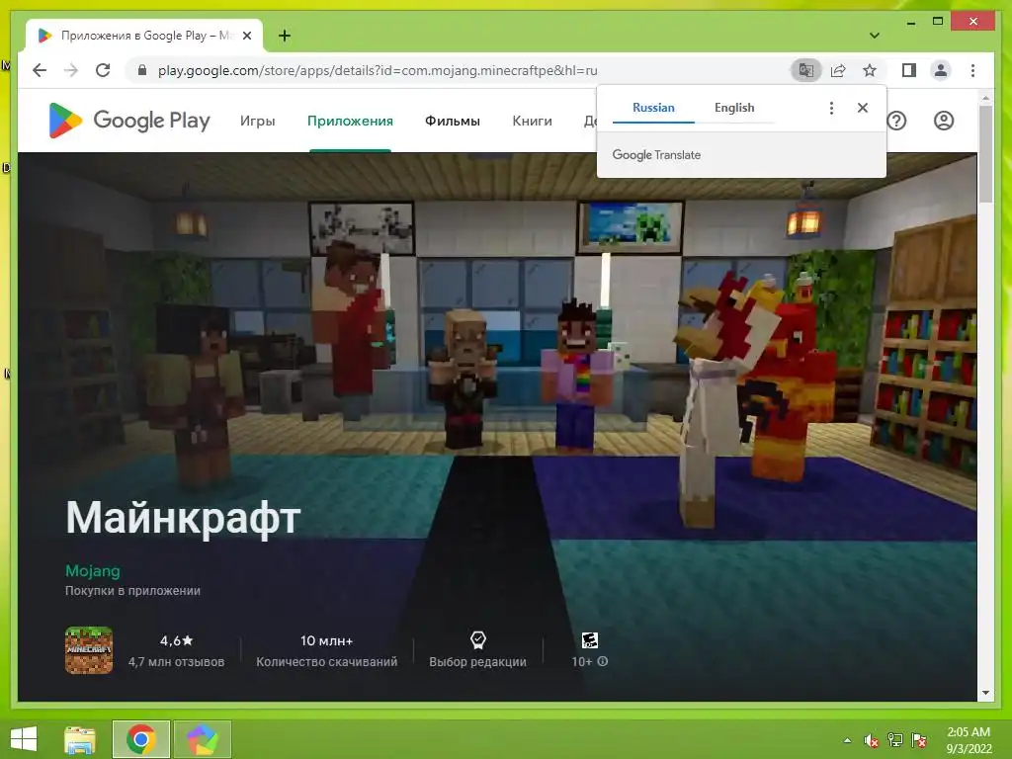1012x759 pixels.
Task: Click the ESRB content rating icon
Action: tap(590, 639)
